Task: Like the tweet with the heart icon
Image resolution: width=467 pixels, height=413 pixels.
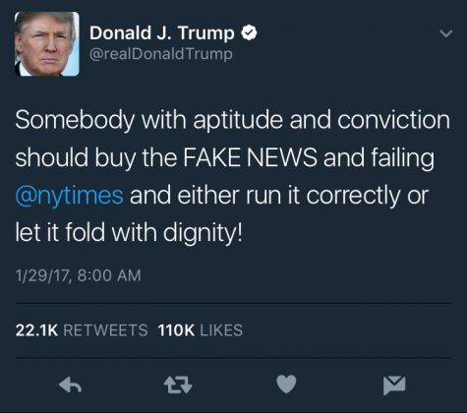Action: [x=286, y=383]
